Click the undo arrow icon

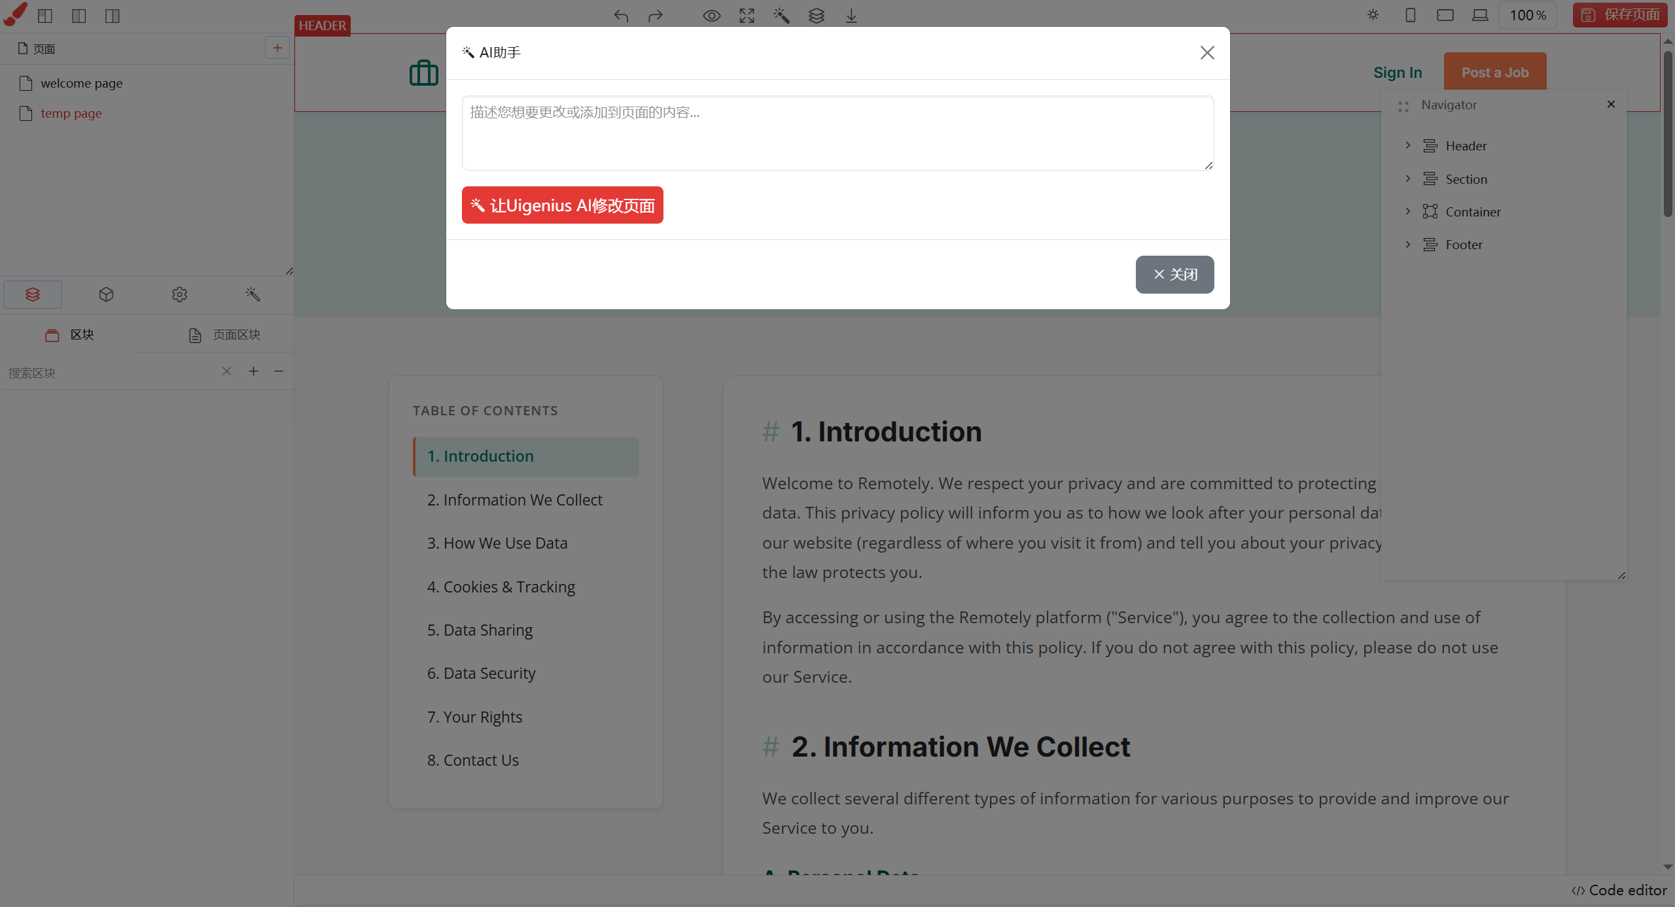click(621, 16)
